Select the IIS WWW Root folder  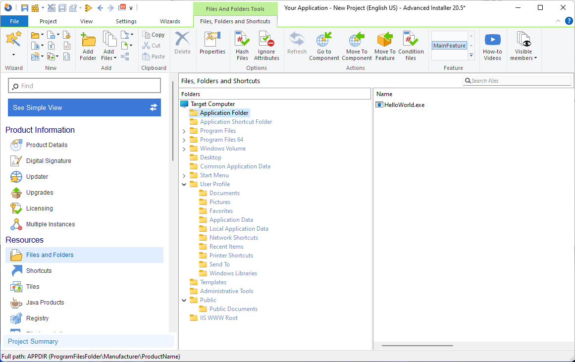tap(214, 318)
